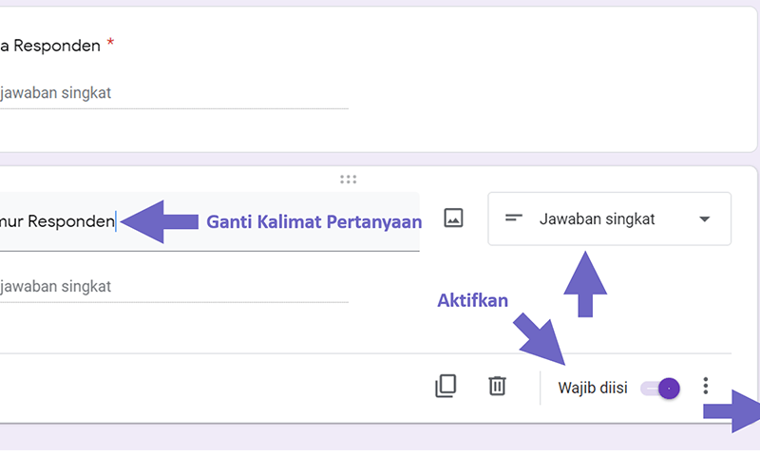The width and height of the screenshot is (760, 456).
Task: Click the Wajib diisi label
Action: click(592, 388)
